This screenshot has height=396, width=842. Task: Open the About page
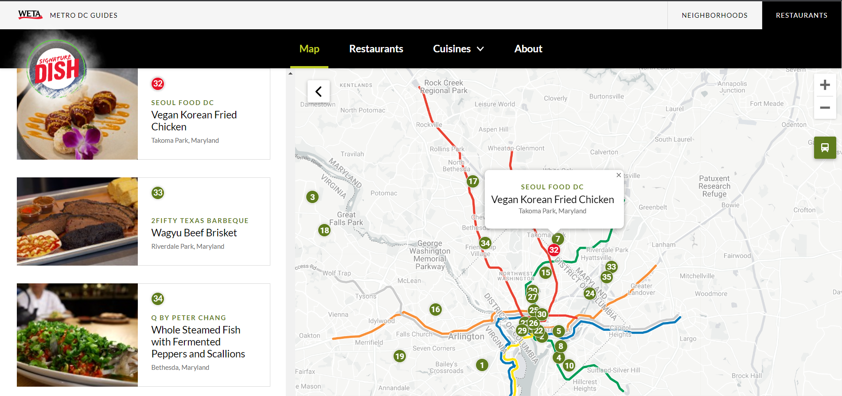tap(528, 49)
